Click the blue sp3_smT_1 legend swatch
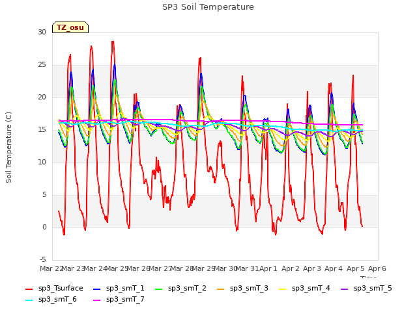Image resolution: width=417 pixels, height=312 pixels. pos(97,289)
